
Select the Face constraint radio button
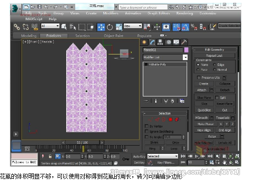(x=198, y=70)
